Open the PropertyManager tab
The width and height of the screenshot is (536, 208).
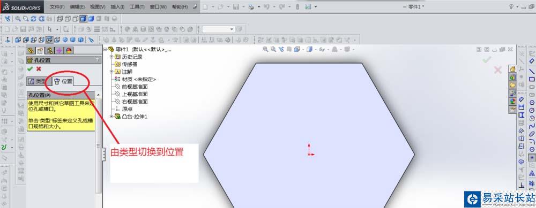coord(40,50)
